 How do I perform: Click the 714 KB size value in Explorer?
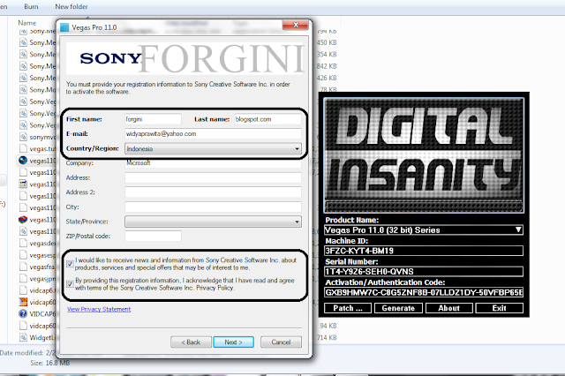[x=328, y=337]
